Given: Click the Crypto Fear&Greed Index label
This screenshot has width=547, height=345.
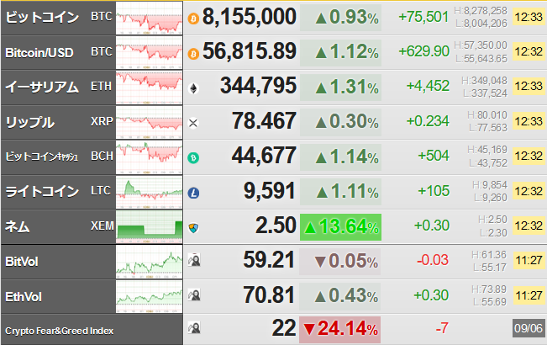Looking at the screenshot, I should 60,331.
